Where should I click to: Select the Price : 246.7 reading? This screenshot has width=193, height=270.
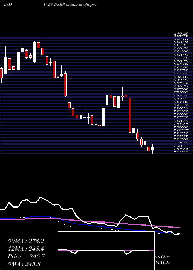(26, 256)
